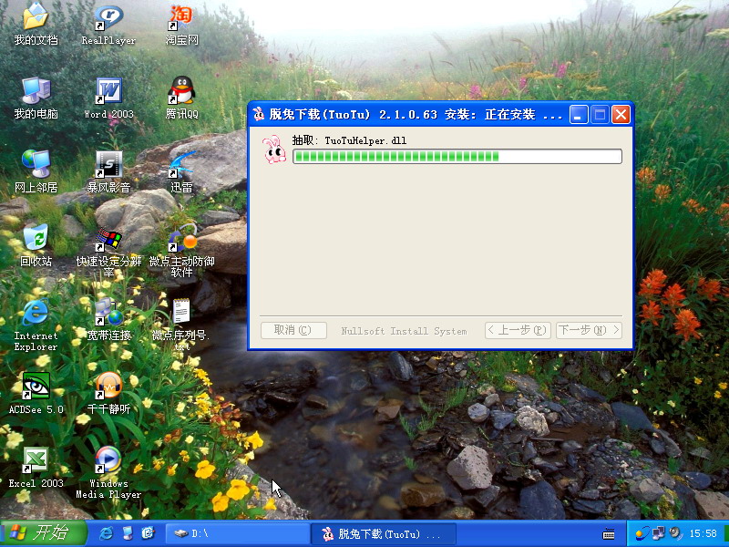Click the Windows Media Player desktop shortcut
Image resolution: width=729 pixels, height=547 pixels.
[x=108, y=472]
